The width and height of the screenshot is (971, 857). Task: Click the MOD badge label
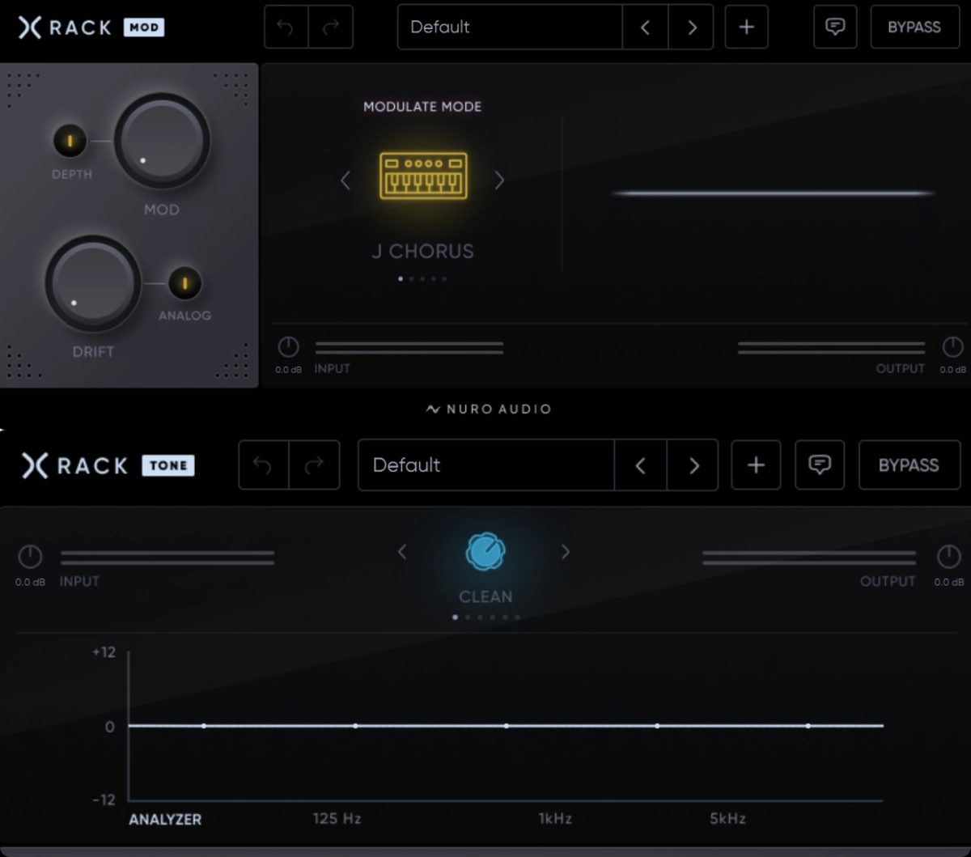coord(144,28)
